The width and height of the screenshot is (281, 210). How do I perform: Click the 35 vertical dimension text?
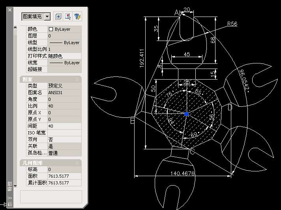pos(156,29)
